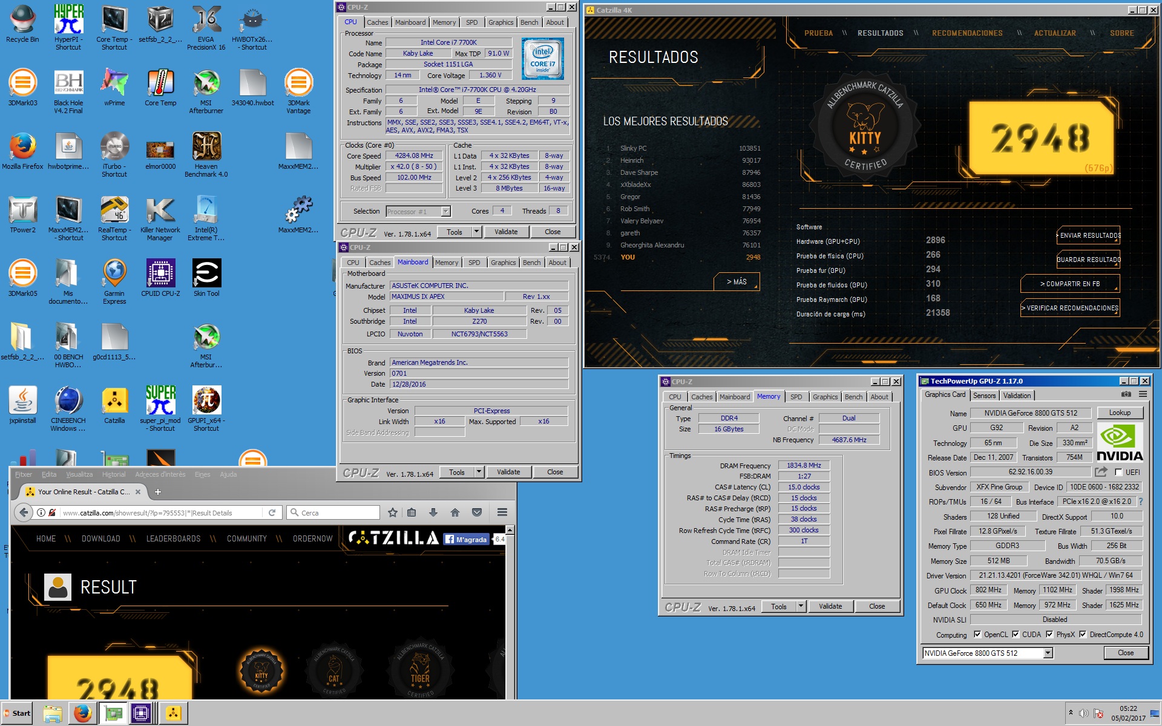This screenshot has width=1162, height=726.
Task: Switch to Bench tab in top CPU-Z window
Action: click(x=529, y=22)
